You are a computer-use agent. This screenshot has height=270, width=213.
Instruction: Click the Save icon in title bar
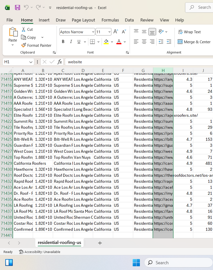18,7
